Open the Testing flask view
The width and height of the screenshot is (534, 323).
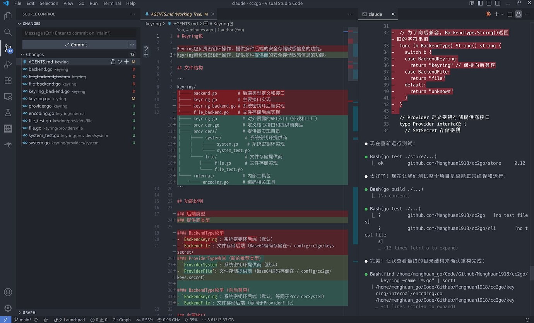(x=8, y=113)
